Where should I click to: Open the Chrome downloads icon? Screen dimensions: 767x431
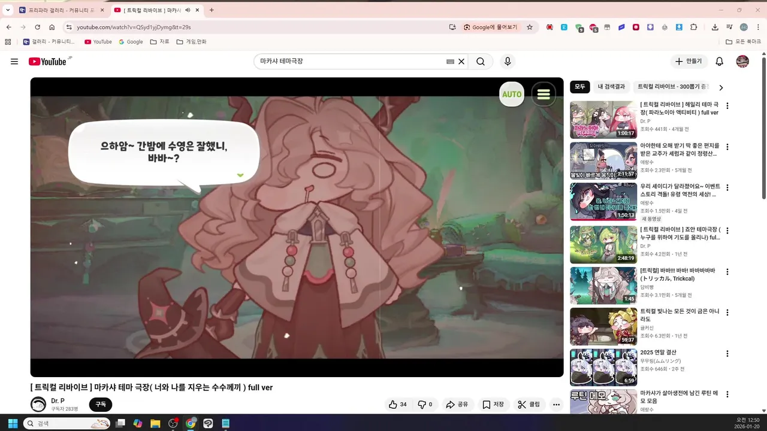[x=715, y=27]
